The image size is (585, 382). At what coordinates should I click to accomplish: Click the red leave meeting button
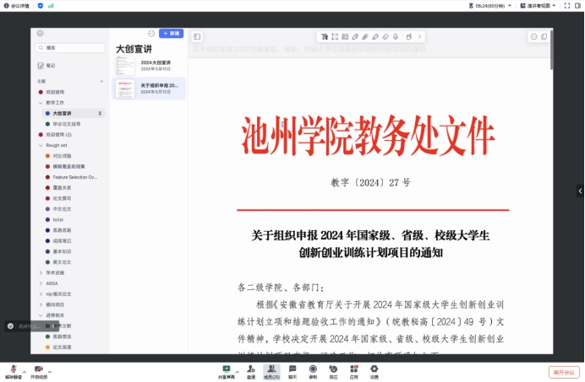click(563, 371)
